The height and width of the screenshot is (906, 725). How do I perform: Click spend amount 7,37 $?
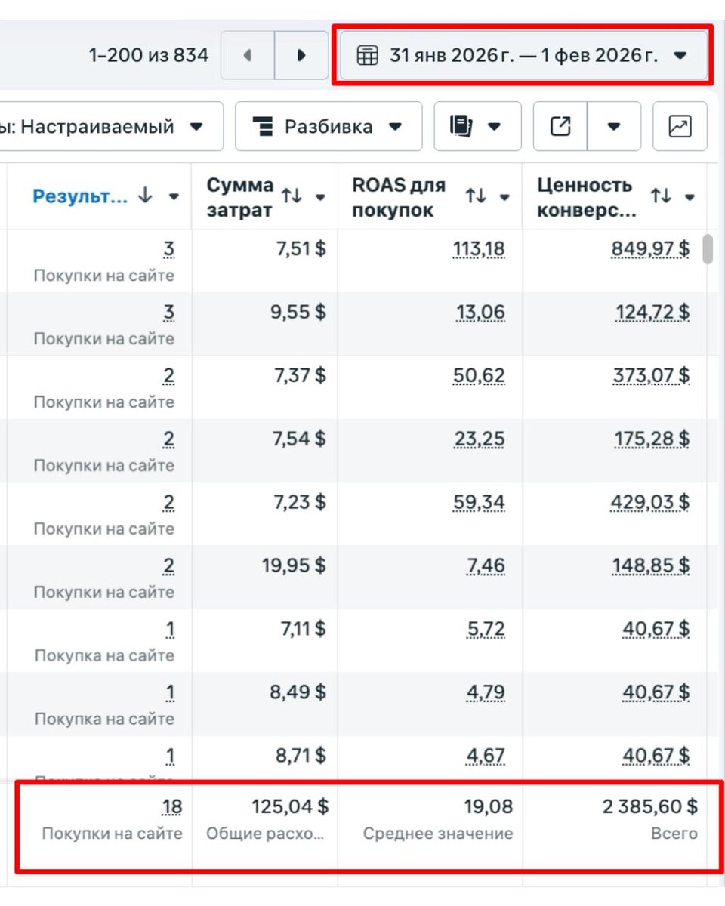(301, 376)
